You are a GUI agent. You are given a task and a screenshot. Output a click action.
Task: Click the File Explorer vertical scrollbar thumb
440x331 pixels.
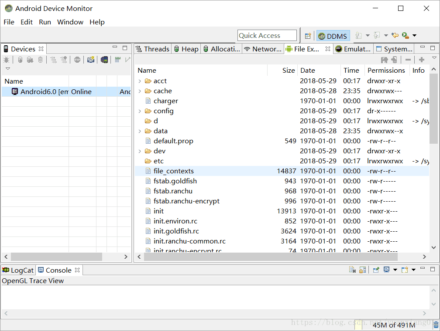pos(433,109)
